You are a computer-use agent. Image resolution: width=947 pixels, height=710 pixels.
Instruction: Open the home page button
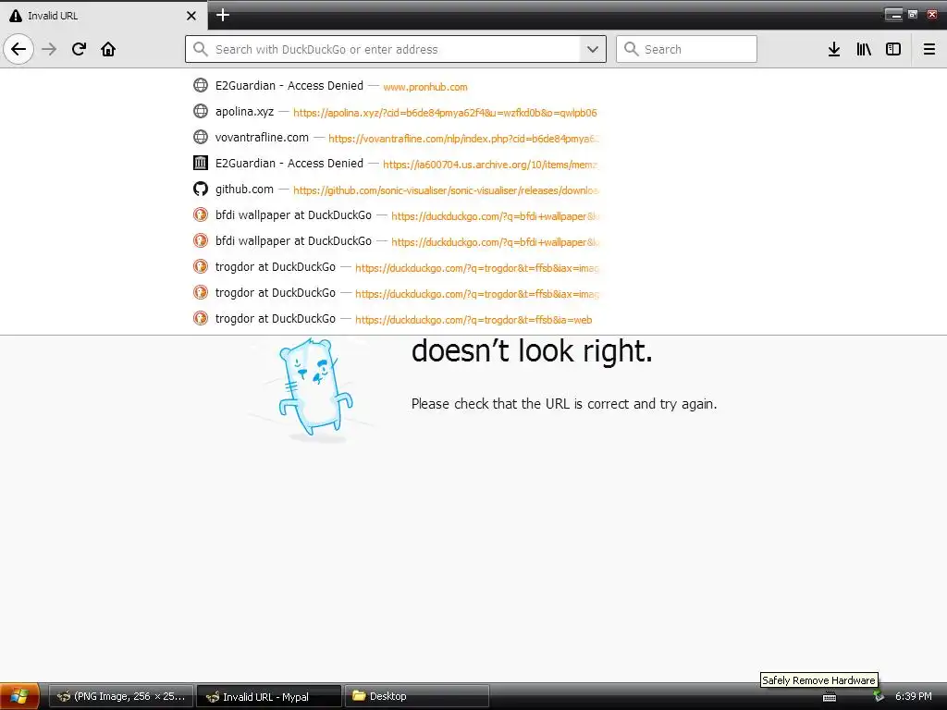(x=108, y=49)
